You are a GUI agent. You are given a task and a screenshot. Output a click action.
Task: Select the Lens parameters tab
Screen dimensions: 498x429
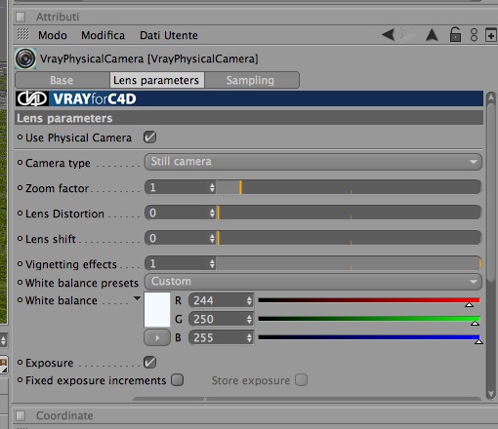pyautogui.click(x=157, y=80)
